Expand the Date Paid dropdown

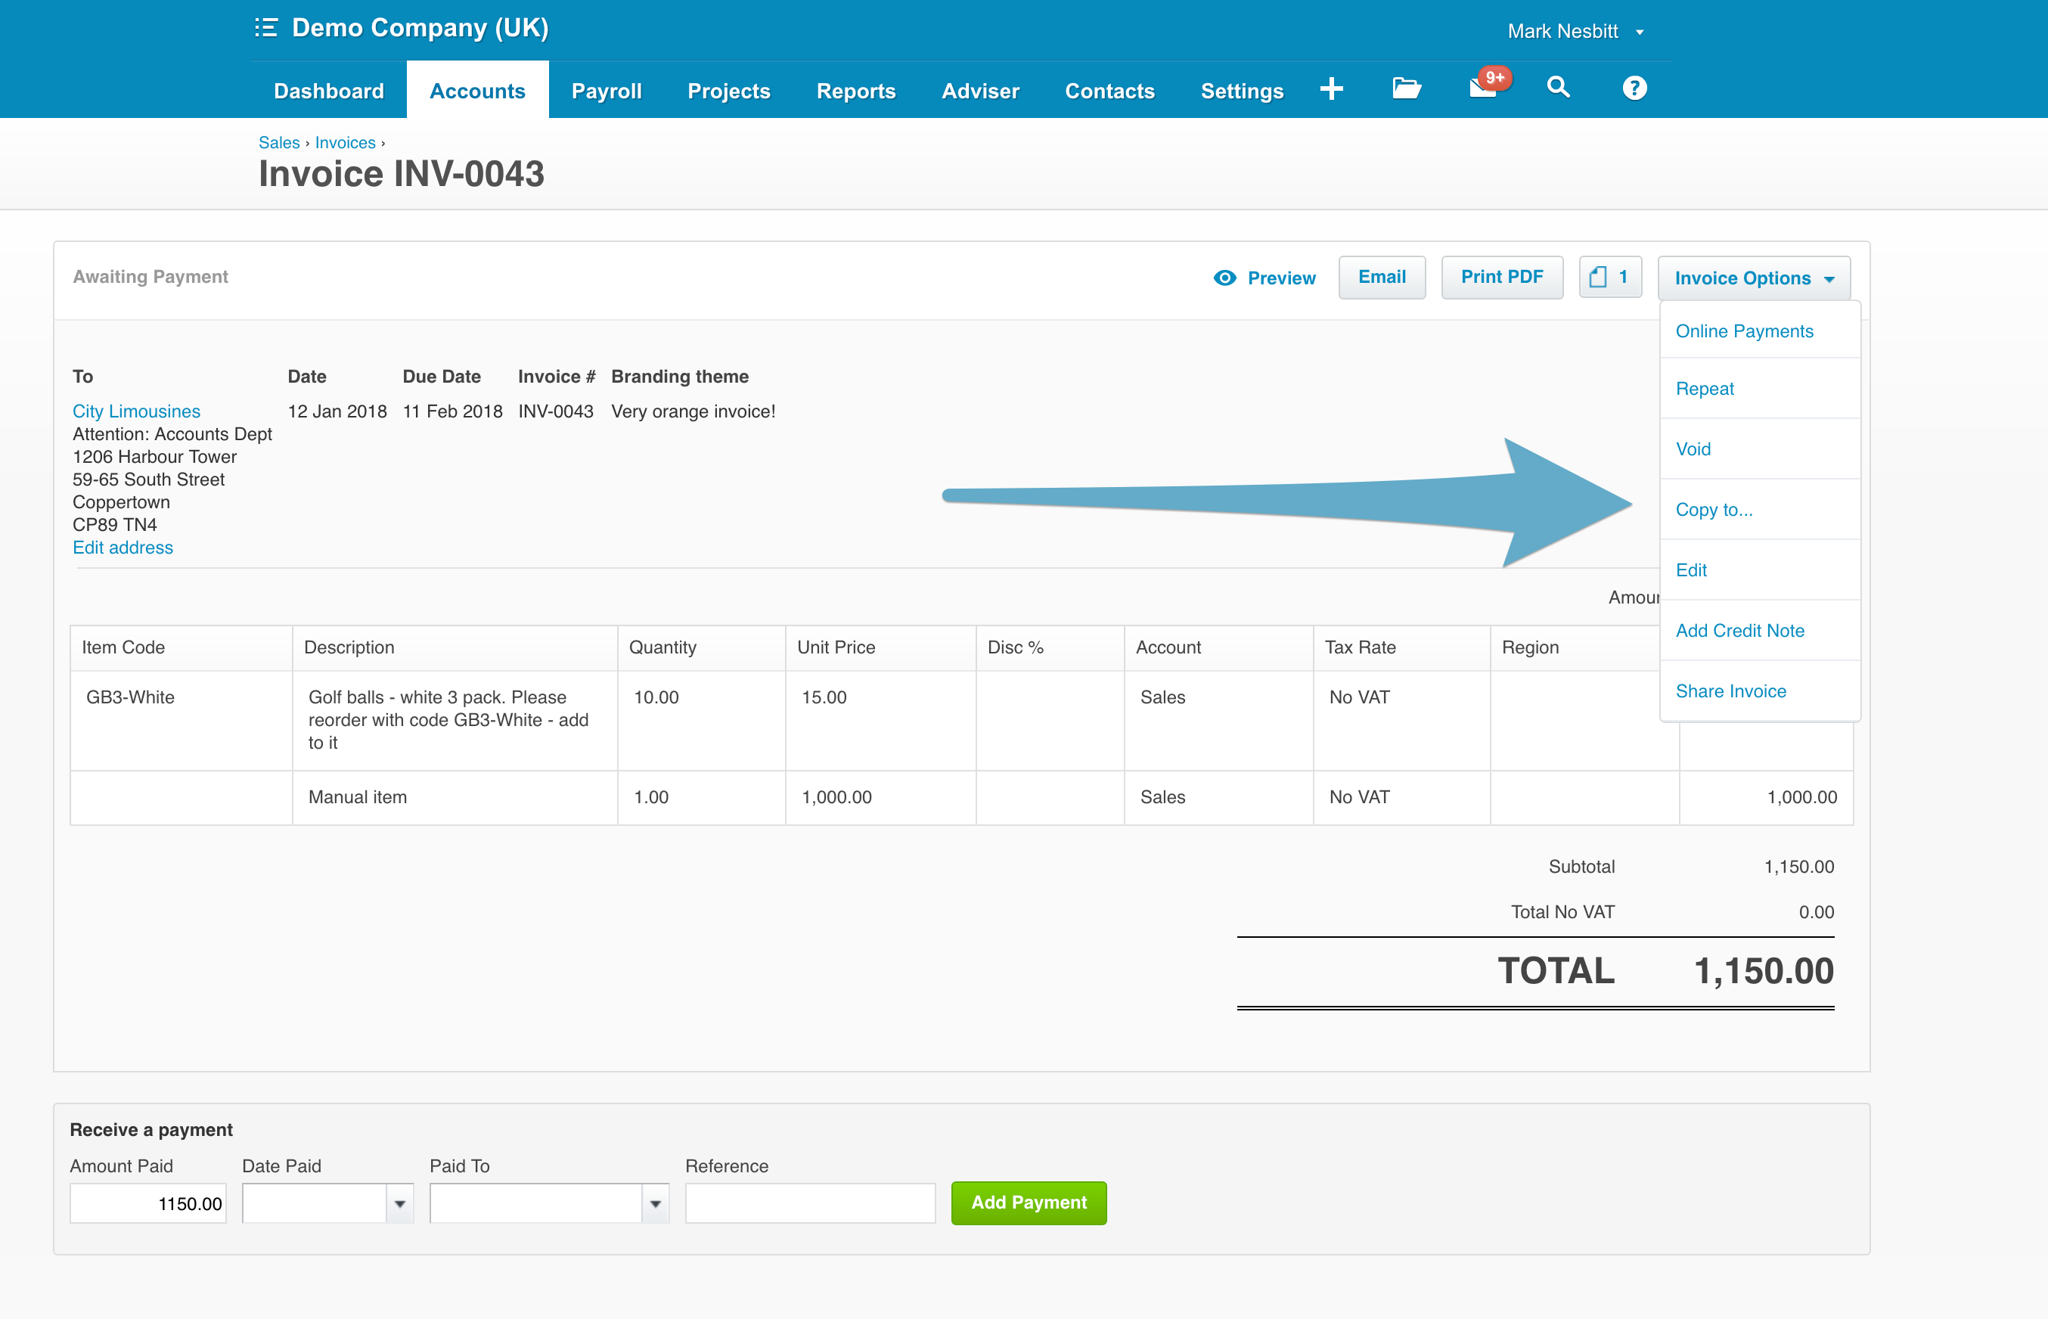399,1203
